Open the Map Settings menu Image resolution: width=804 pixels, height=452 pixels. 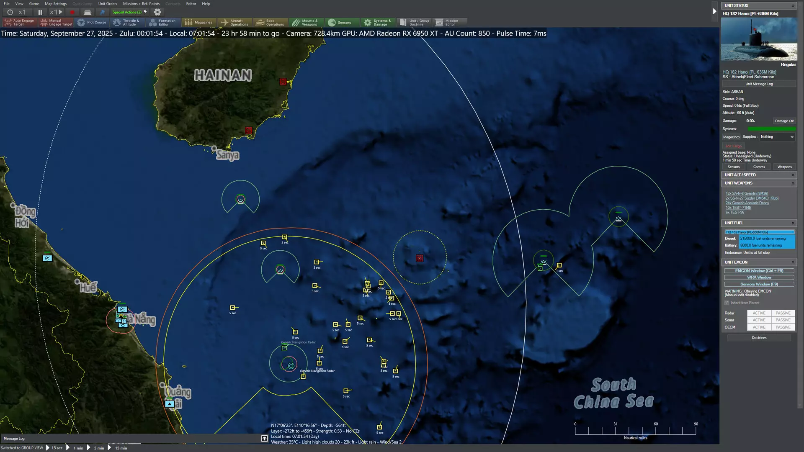[x=56, y=4]
